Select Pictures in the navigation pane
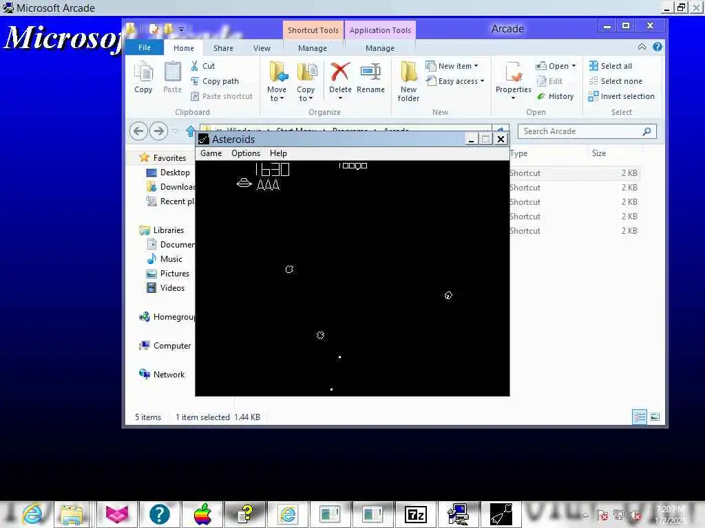705x528 pixels. pos(168,274)
